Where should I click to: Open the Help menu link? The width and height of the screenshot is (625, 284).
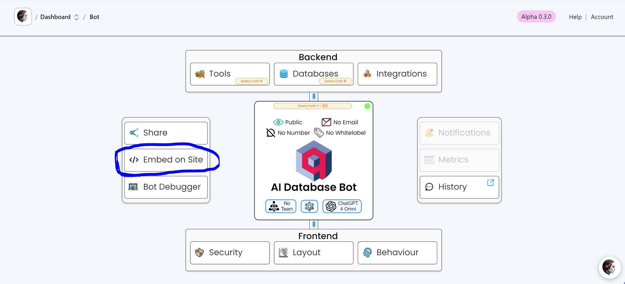coord(575,17)
